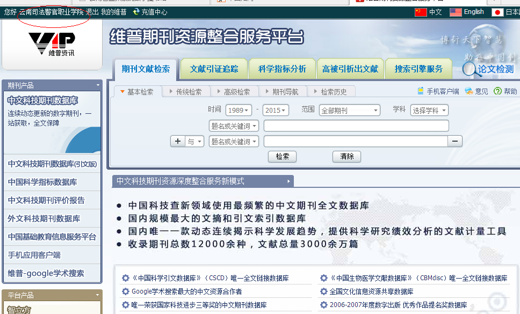This screenshot has height=314, width=520.
Task: Click gear icon beside 唯一荣获国家科技进步三等奖
Action: (x=125, y=305)
